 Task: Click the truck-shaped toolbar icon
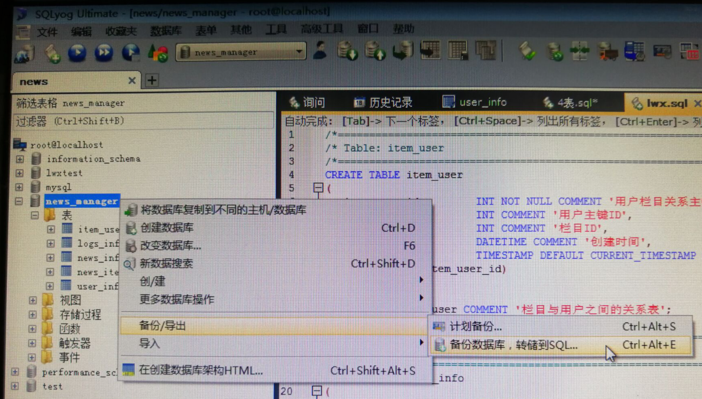click(x=608, y=52)
